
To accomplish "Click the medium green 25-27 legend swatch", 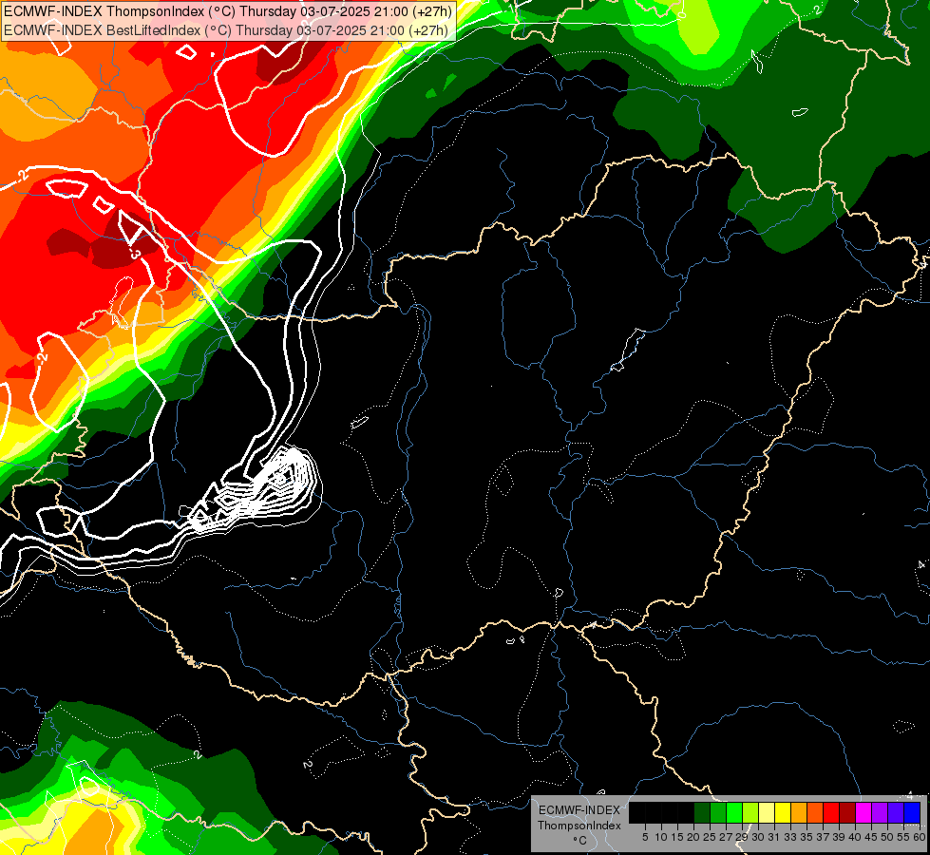I will 718,812.
